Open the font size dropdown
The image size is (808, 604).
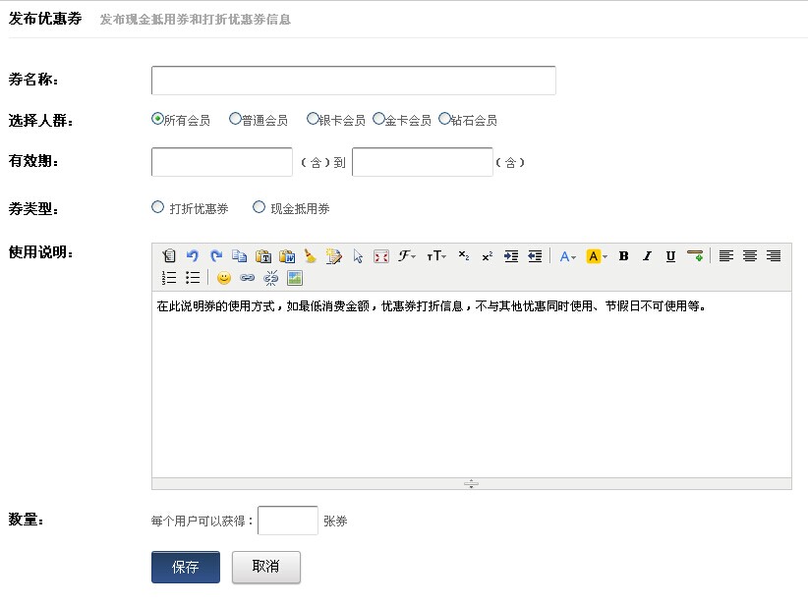point(435,256)
